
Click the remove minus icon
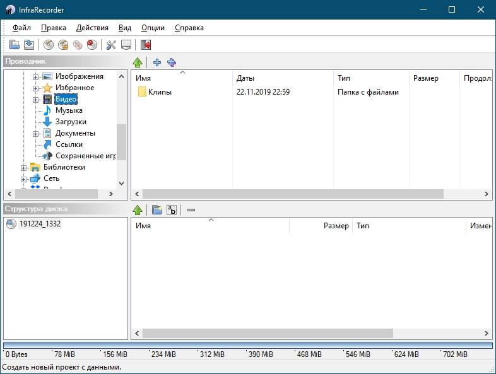(x=191, y=210)
